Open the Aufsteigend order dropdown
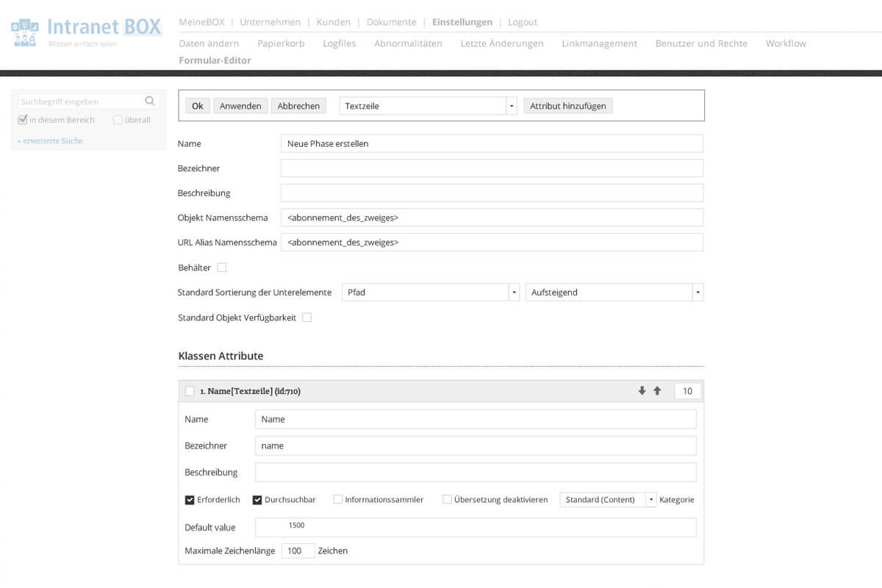Screen dimensions: 882x588 [614, 293]
